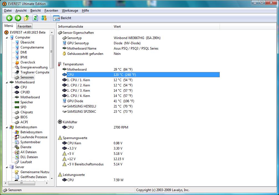Open ACPI tree item
The width and height of the screenshot is (279, 195).
24,122
